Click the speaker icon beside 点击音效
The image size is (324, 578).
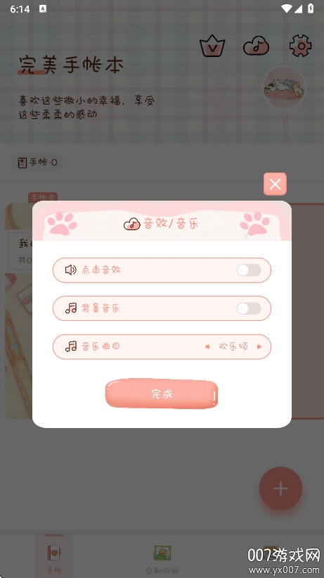tap(70, 270)
